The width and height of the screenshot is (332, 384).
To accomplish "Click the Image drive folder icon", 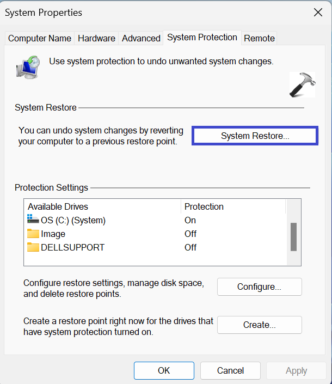I will pos(33,234).
